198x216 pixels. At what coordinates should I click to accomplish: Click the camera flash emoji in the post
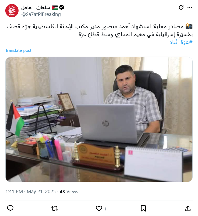[x=189, y=26]
